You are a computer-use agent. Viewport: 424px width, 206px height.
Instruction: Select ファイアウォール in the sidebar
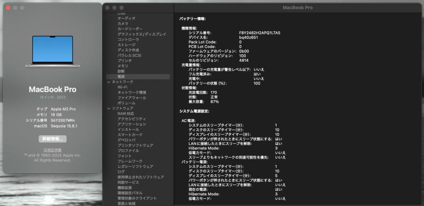132,98
